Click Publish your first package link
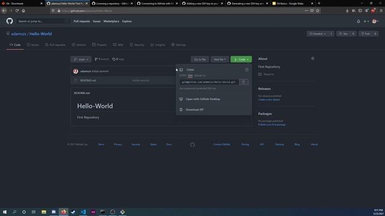This screenshot has width=385, height=216. (x=272, y=125)
